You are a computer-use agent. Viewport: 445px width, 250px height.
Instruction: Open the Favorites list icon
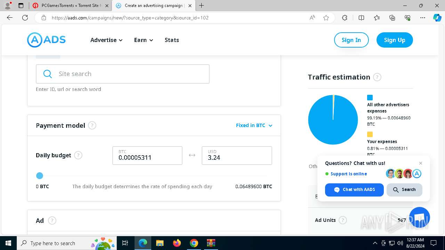(x=377, y=18)
